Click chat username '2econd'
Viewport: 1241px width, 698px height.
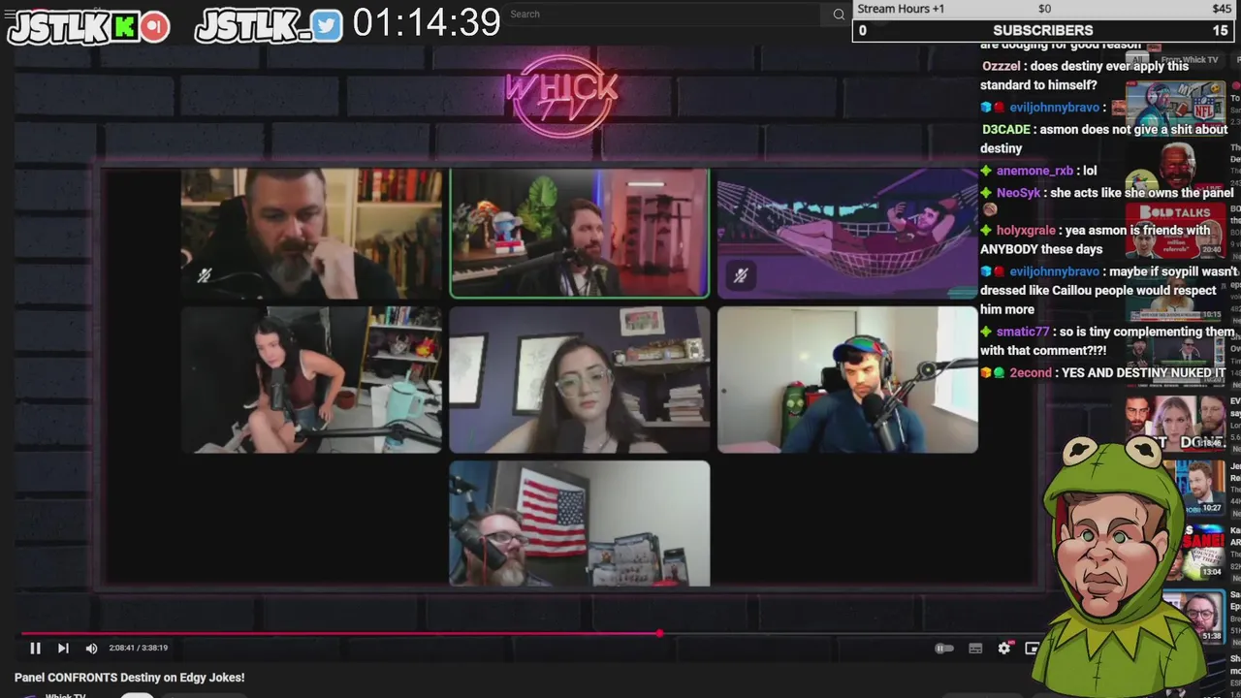1031,372
